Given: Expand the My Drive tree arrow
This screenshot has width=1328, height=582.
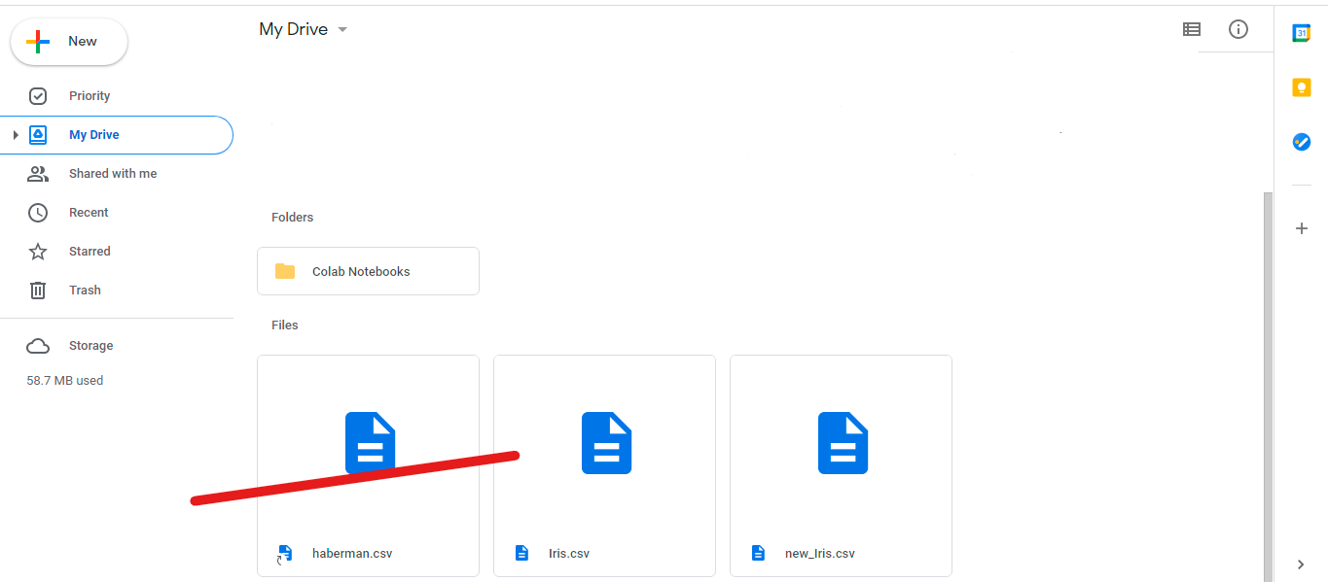Looking at the screenshot, I should click(x=15, y=135).
